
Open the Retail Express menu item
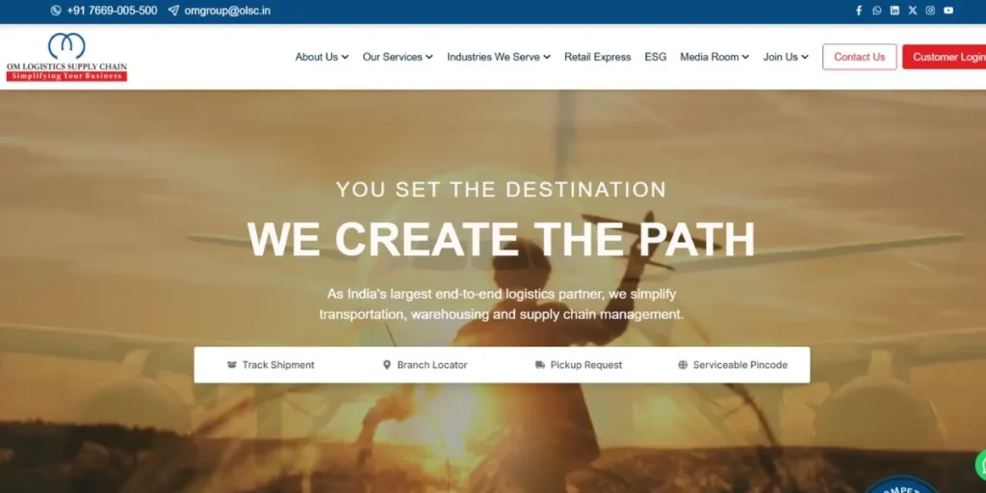click(x=597, y=57)
